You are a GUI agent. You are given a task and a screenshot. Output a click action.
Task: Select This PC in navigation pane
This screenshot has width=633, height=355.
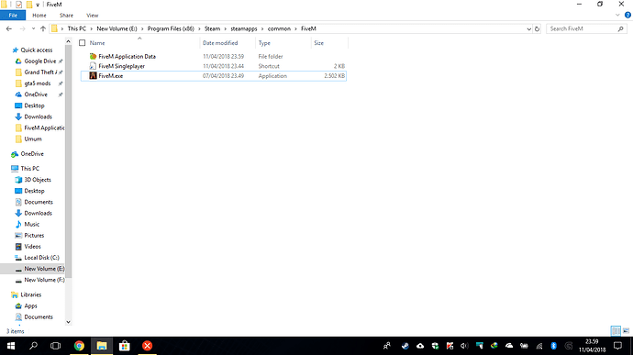(x=30, y=169)
